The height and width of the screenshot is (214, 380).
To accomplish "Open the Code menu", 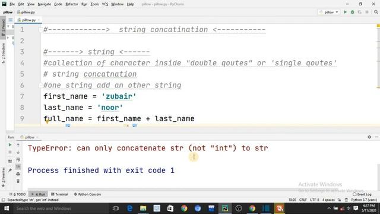I will (x=58, y=4).
